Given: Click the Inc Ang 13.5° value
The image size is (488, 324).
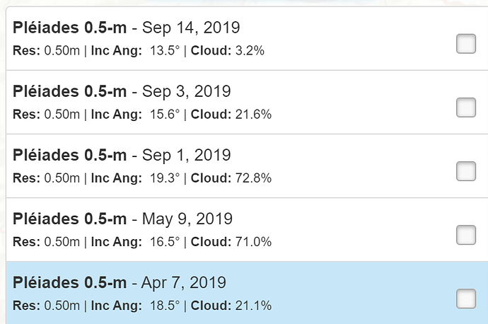Looking at the screenshot, I should pos(165,50).
